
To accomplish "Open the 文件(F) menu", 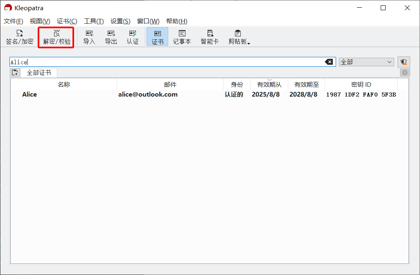I will click(x=14, y=21).
